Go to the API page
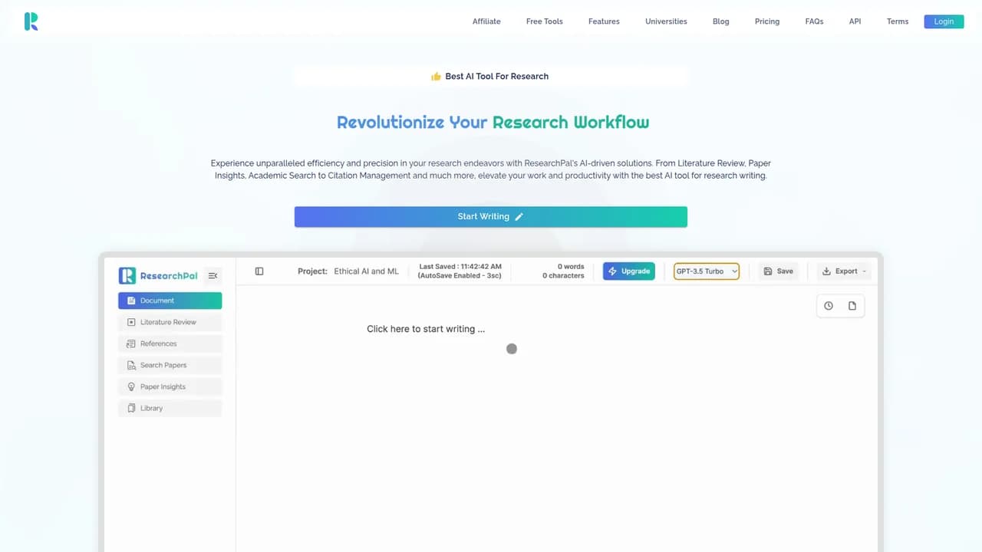Viewport: 982px width, 552px height. tap(855, 21)
